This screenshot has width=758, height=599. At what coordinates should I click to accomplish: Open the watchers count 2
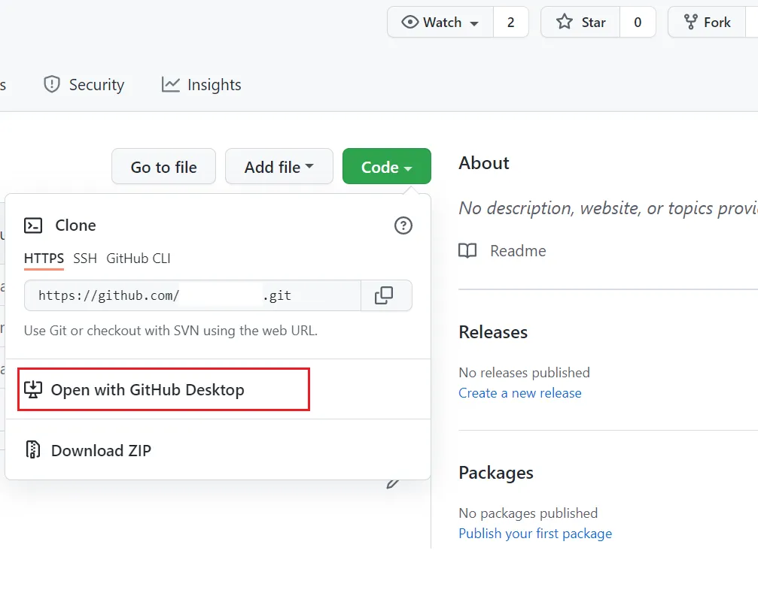[x=511, y=23]
